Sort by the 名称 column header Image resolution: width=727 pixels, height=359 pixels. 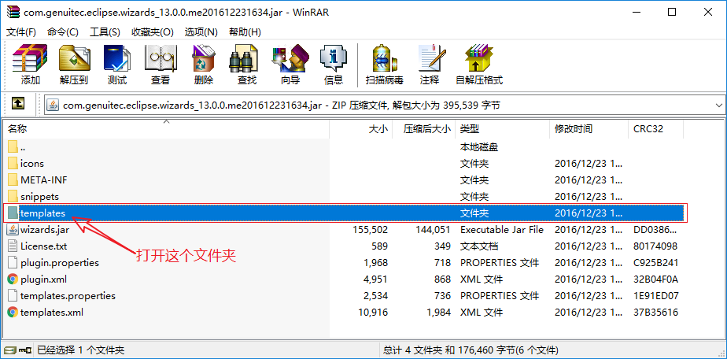point(167,129)
